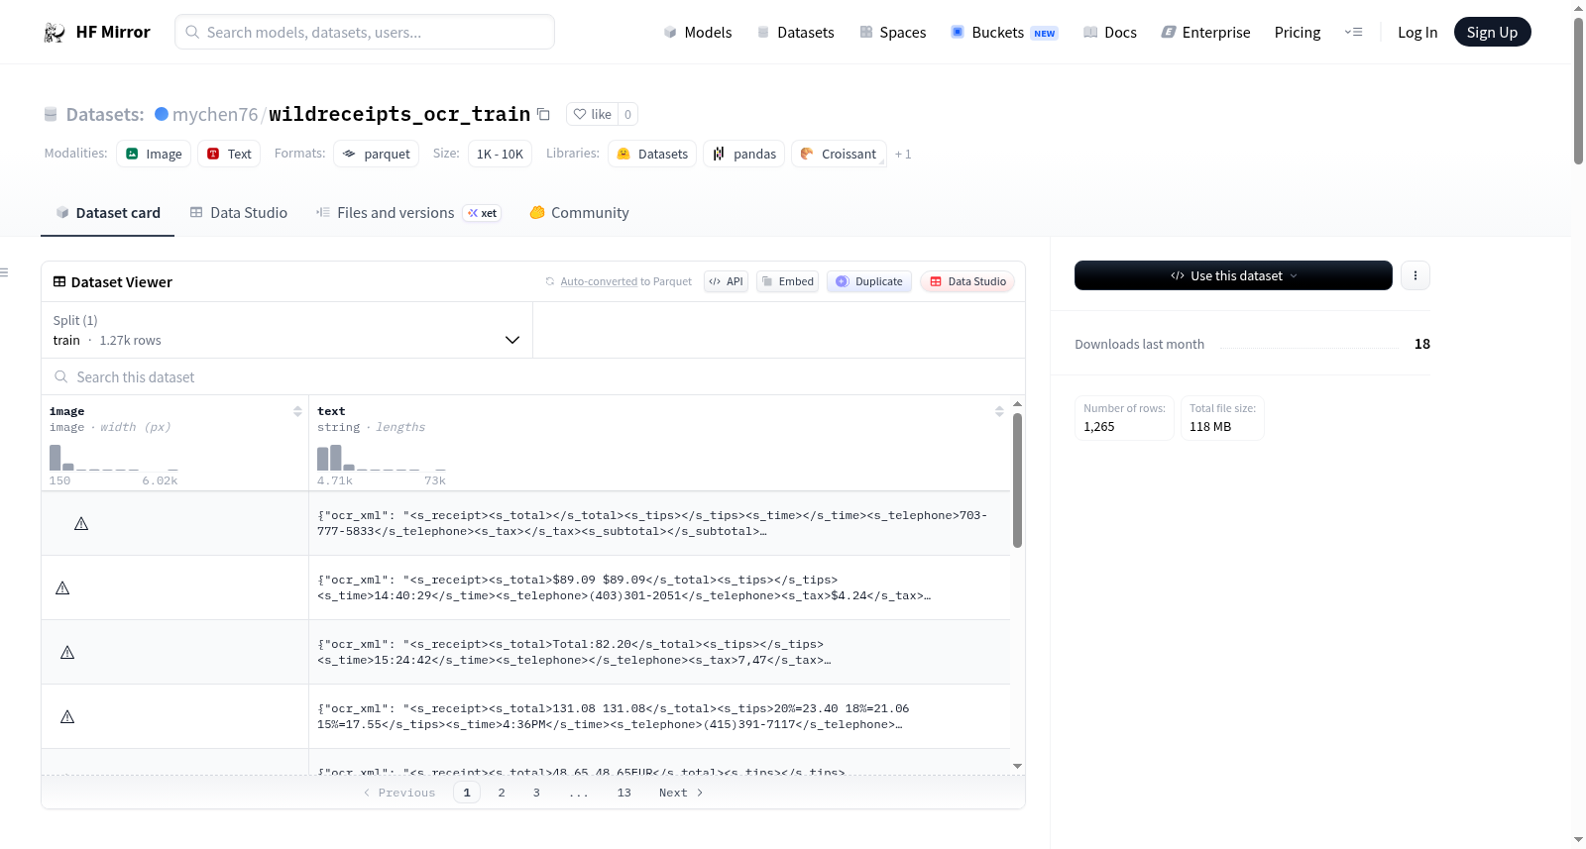Focus the Search this dataset field
The width and height of the screenshot is (1586, 849).
point(533,376)
